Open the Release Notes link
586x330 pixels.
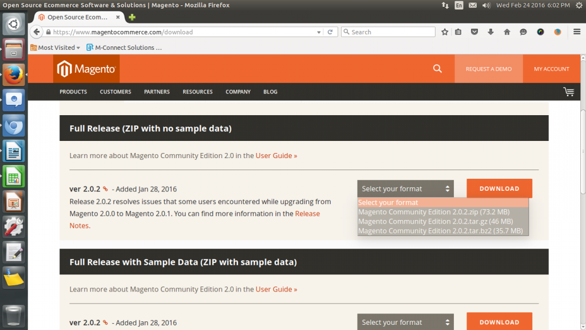307,214
